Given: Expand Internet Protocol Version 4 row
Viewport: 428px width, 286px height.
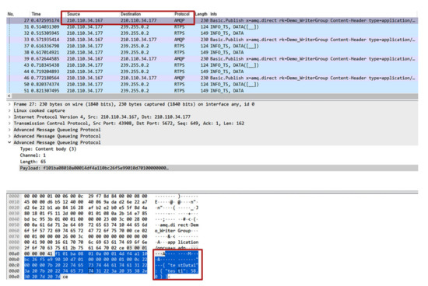Looking at the screenshot, I should click(9, 117).
